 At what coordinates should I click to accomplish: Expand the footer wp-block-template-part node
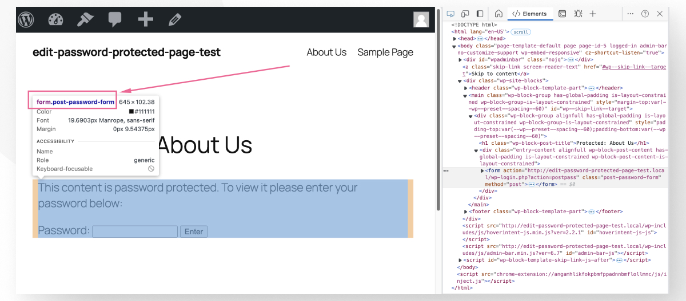[x=466, y=211]
